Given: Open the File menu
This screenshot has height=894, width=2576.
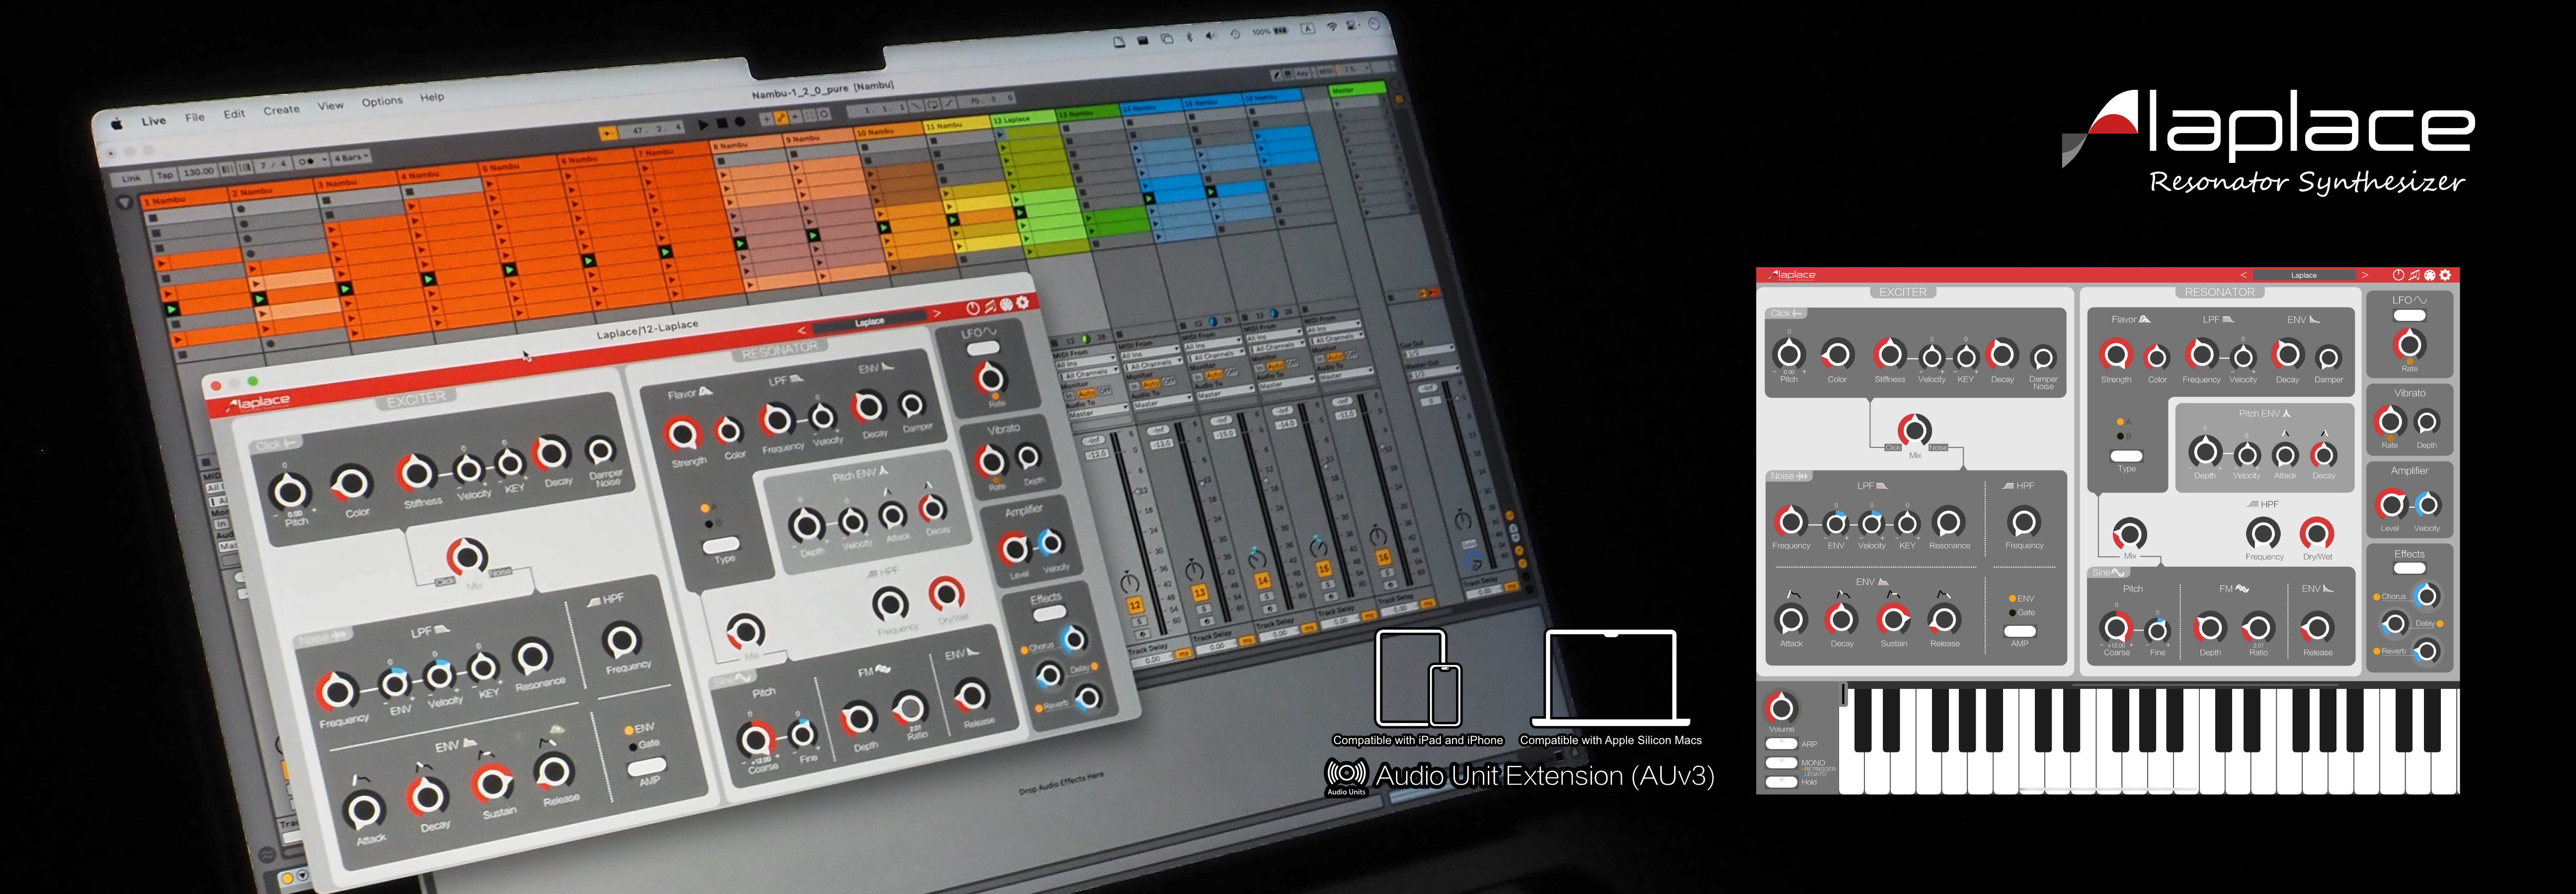Looking at the screenshot, I should coord(195,117).
